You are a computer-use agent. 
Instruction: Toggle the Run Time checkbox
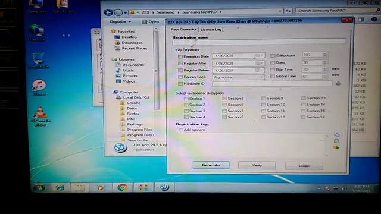(x=273, y=70)
